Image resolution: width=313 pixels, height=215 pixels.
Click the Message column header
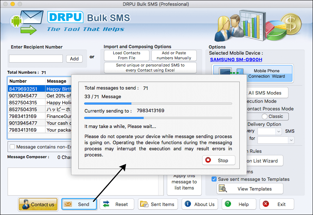58,81
